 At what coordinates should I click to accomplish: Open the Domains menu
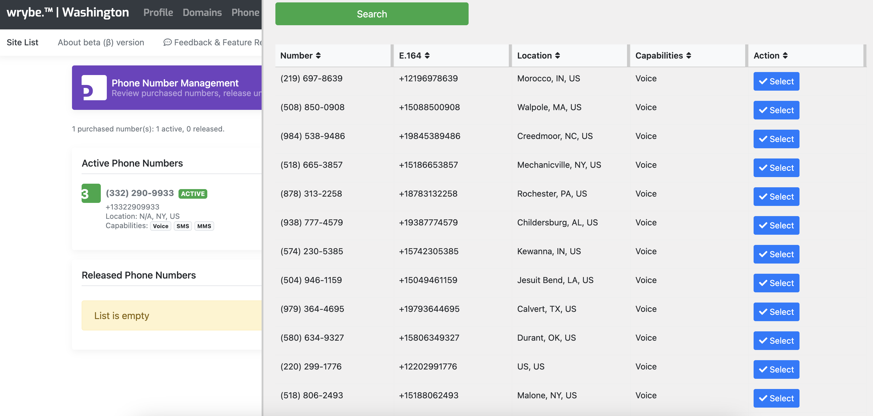coord(202,12)
